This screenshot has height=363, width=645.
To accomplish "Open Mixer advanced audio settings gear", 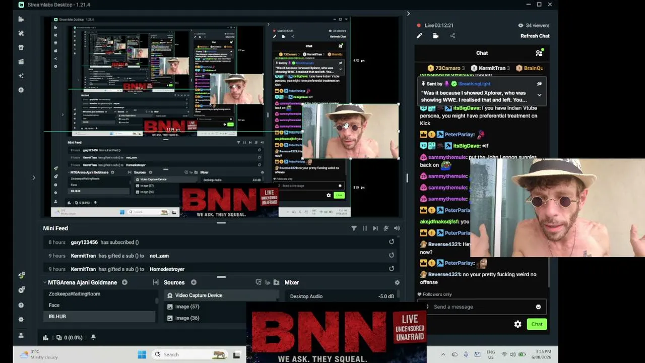I will (397, 282).
